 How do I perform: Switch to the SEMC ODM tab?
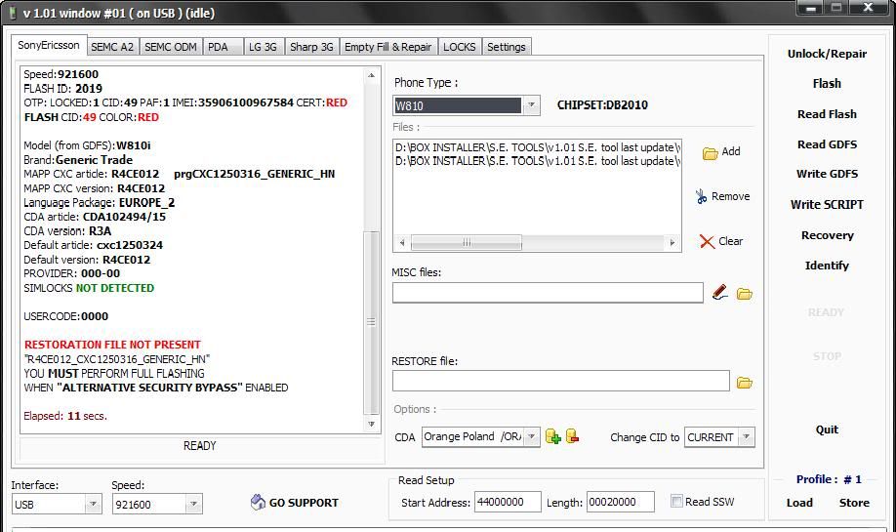tap(170, 47)
